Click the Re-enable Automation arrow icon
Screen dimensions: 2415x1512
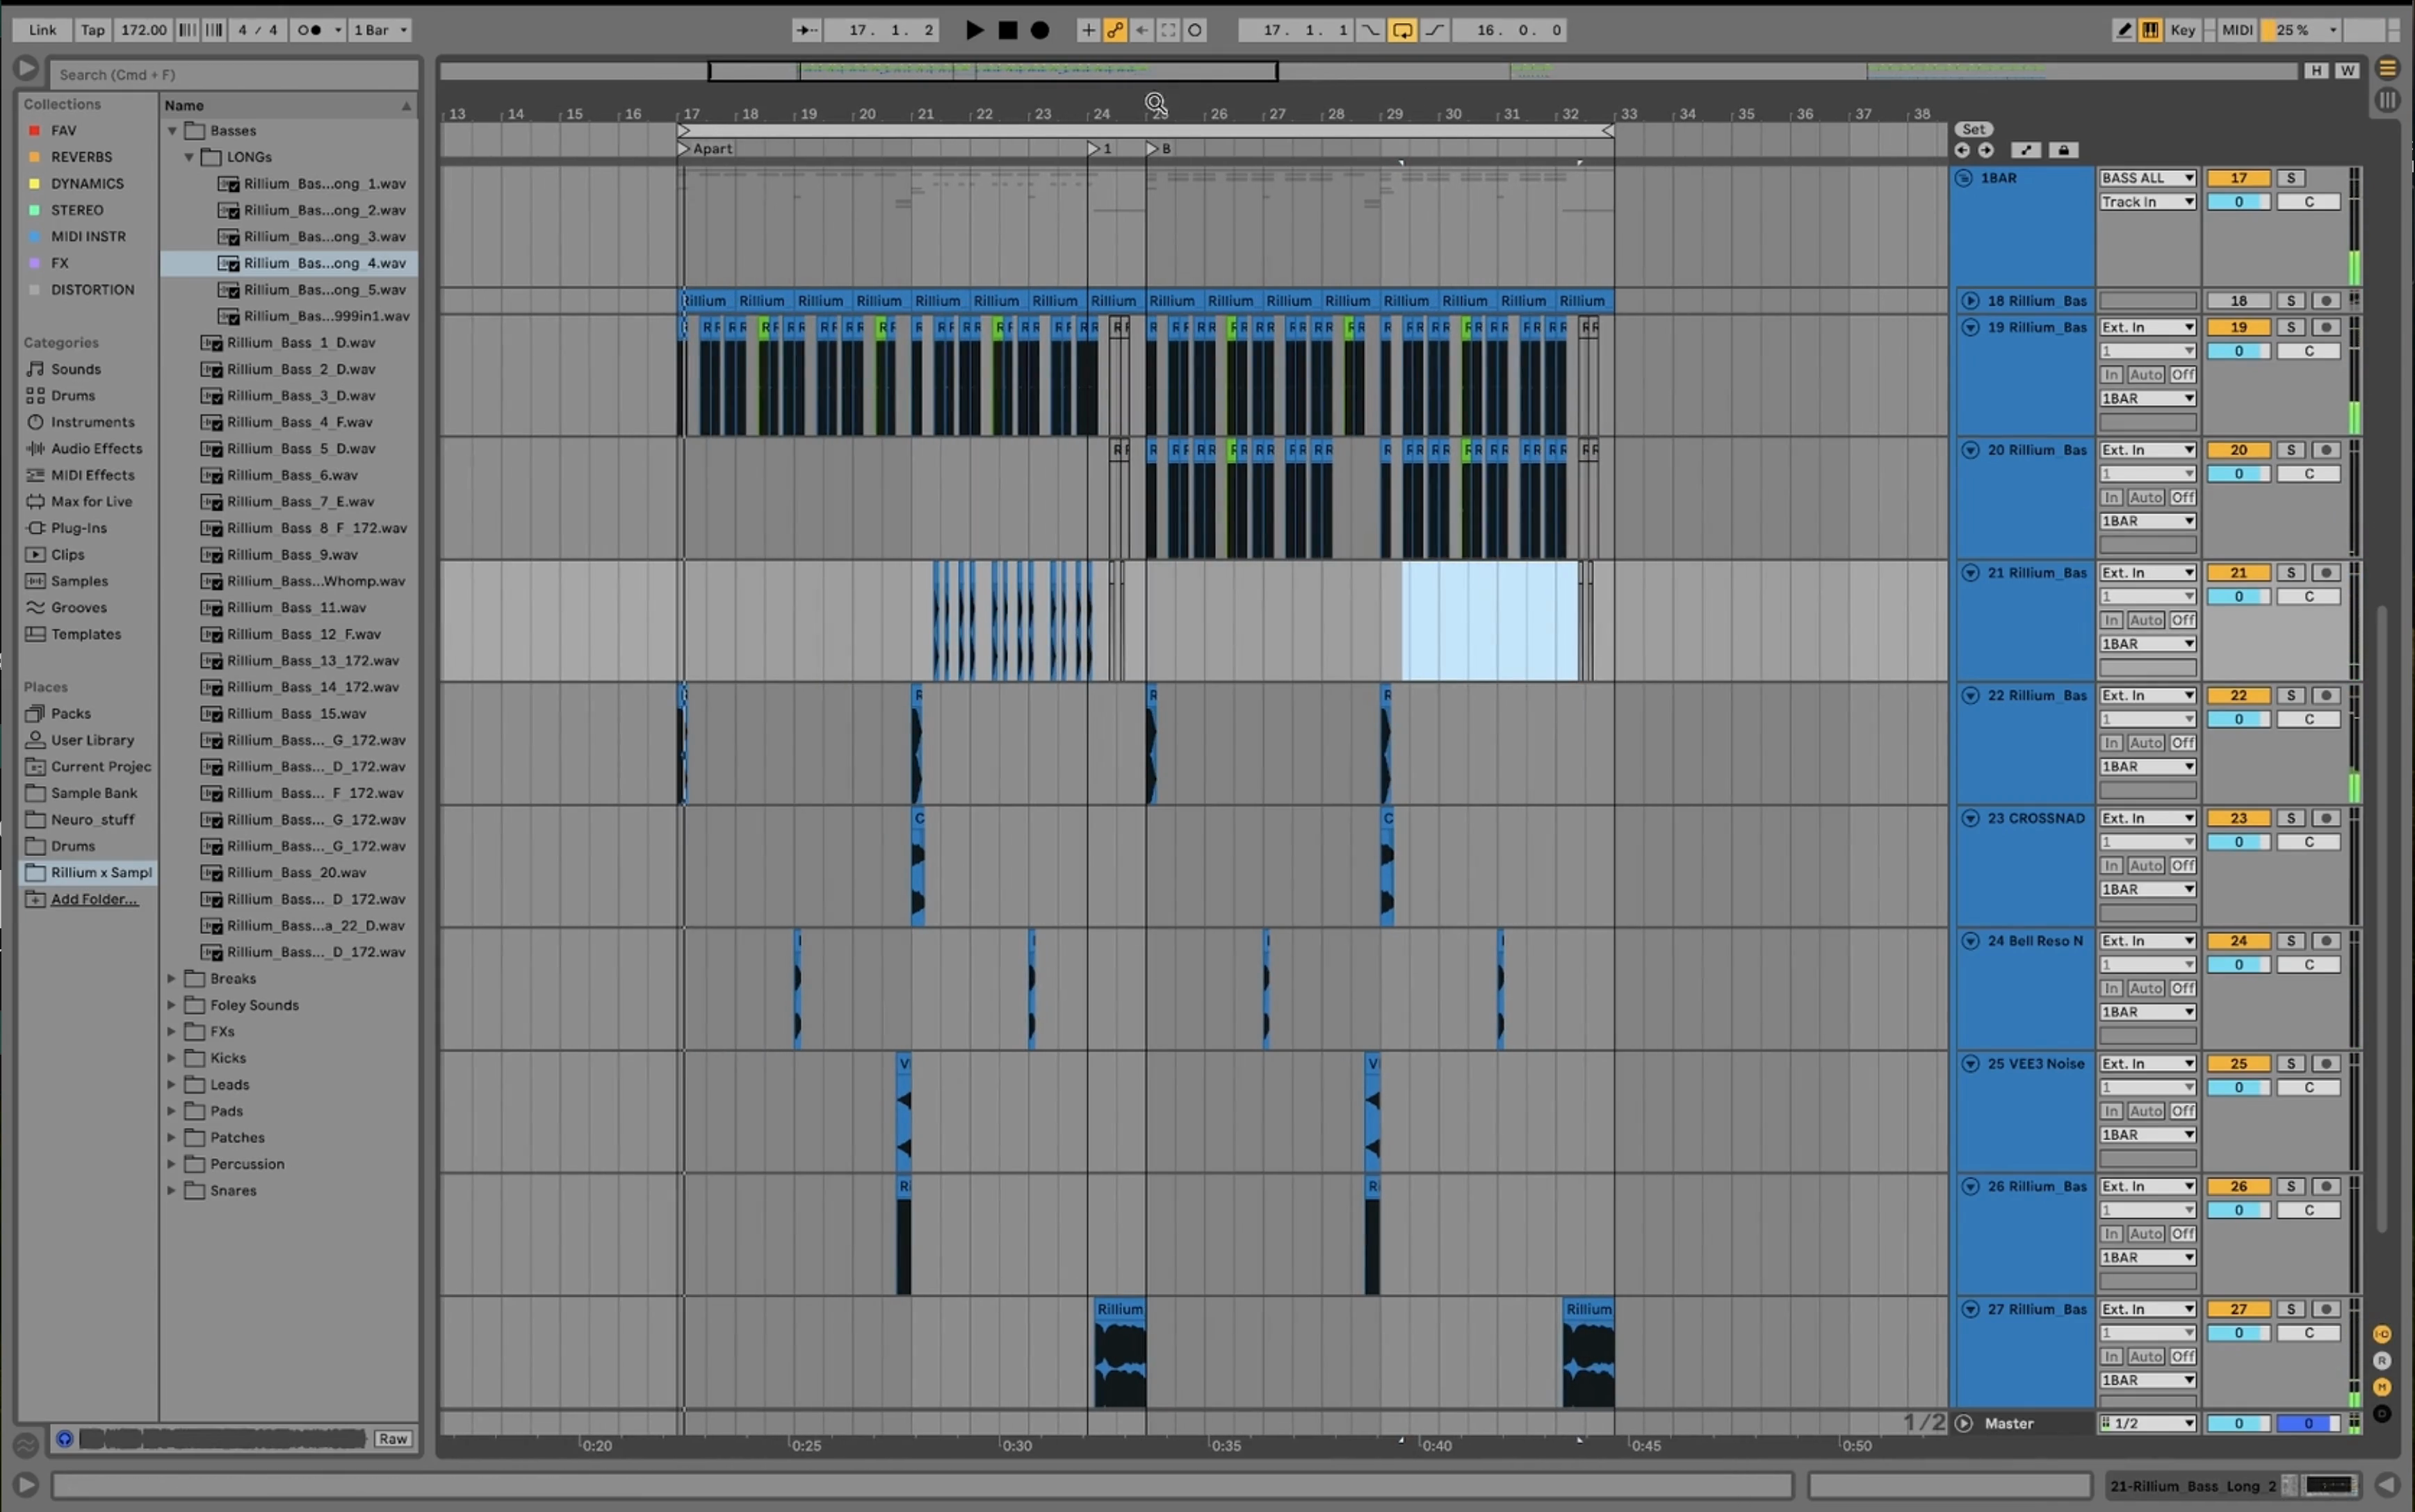click(1141, 30)
